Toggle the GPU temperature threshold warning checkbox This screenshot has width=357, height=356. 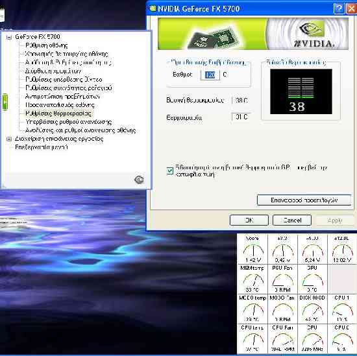(170, 171)
